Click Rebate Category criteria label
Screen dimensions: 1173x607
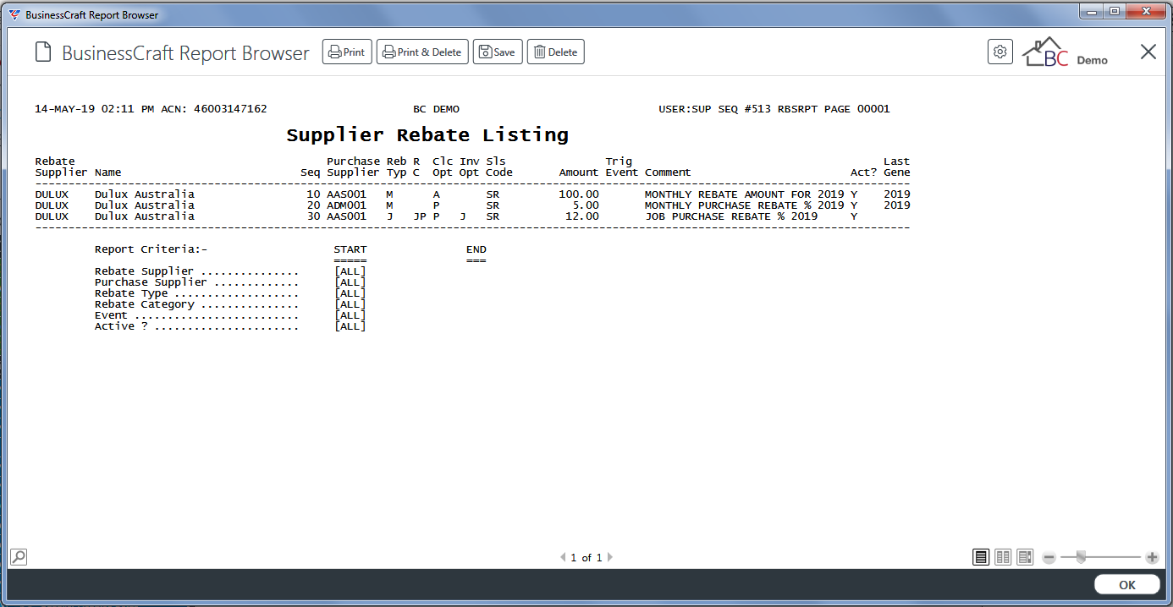(145, 304)
